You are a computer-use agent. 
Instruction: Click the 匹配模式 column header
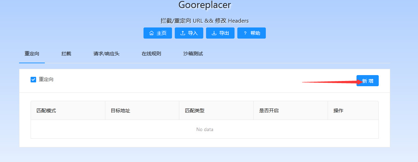click(x=68, y=111)
